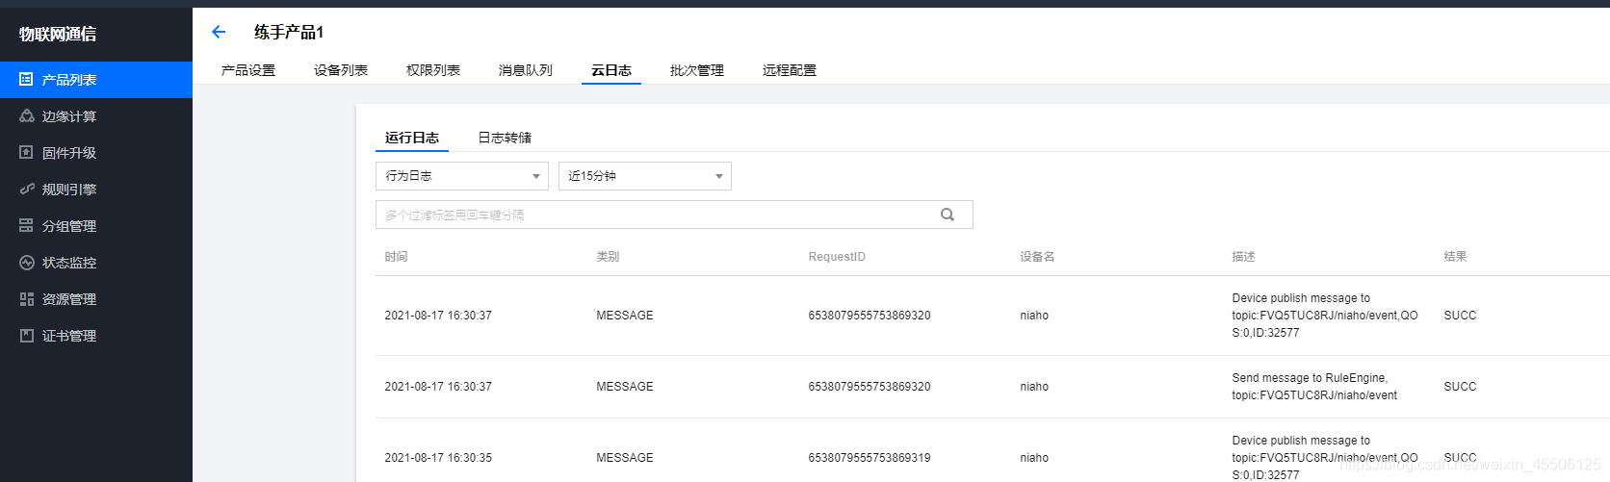Switch to the 设备列表 tab
This screenshot has height=482, width=1610.
341,70
